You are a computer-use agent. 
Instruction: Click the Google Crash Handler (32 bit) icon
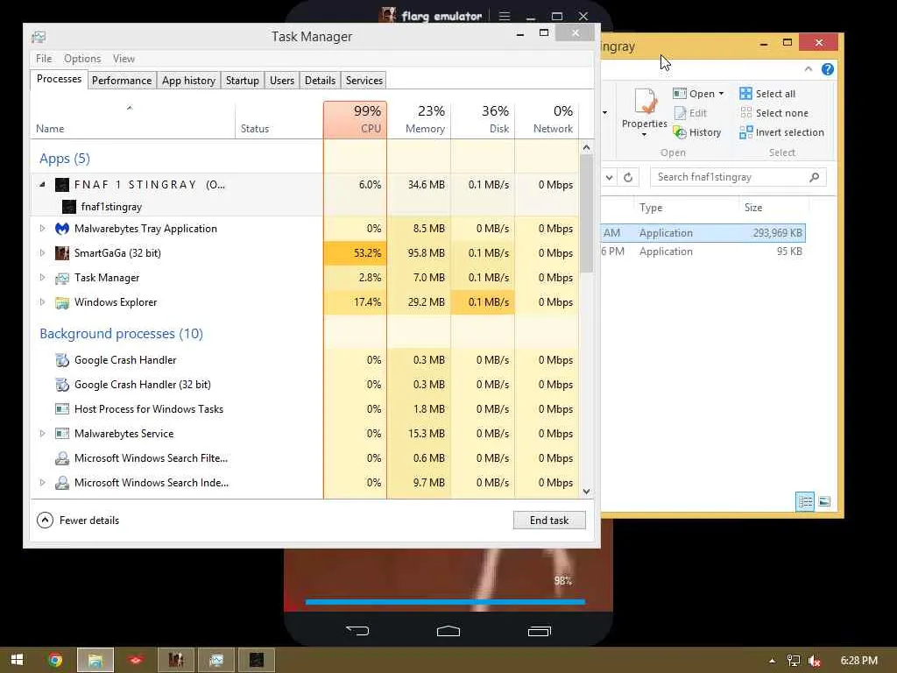click(x=62, y=385)
